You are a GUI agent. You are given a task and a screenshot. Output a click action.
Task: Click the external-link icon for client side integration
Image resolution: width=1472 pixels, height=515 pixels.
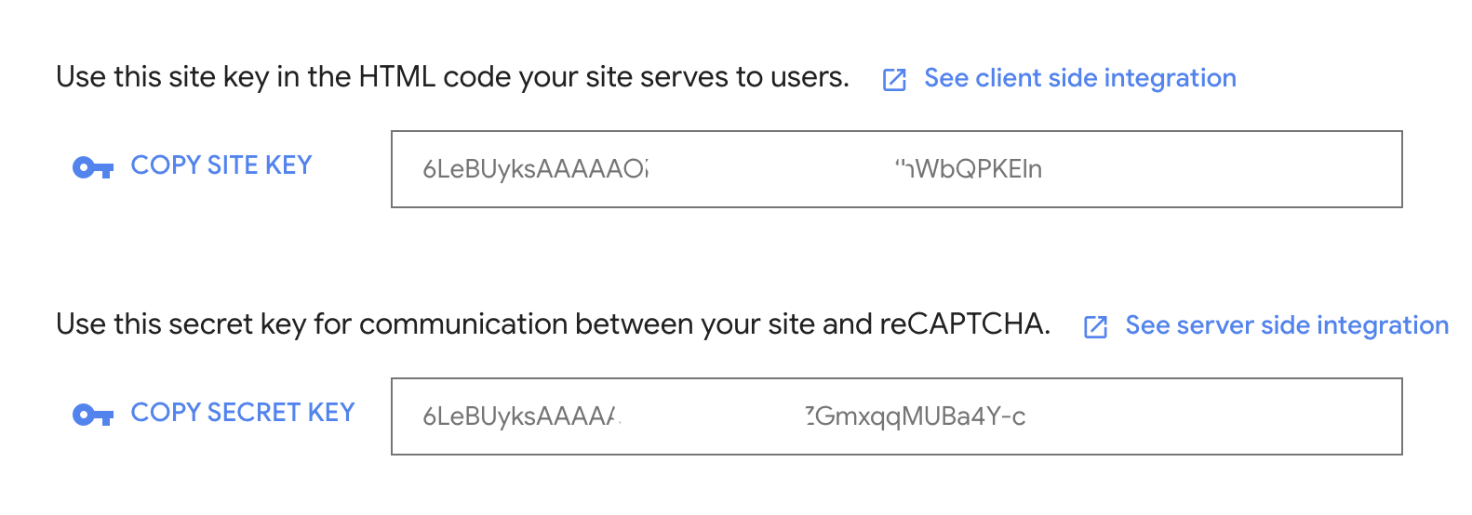click(x=894, y=80)
